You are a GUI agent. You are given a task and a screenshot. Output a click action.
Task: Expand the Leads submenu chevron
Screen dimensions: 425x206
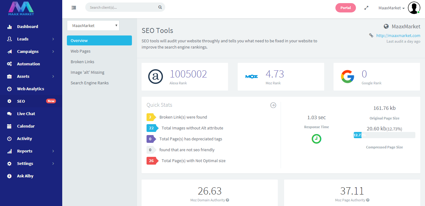click(53, 39)
